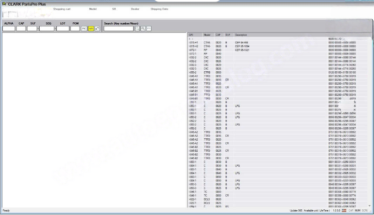This screenshot has height=215, width=374.
Task: Click the Search key number text box
Action: [x=119, y=29]
